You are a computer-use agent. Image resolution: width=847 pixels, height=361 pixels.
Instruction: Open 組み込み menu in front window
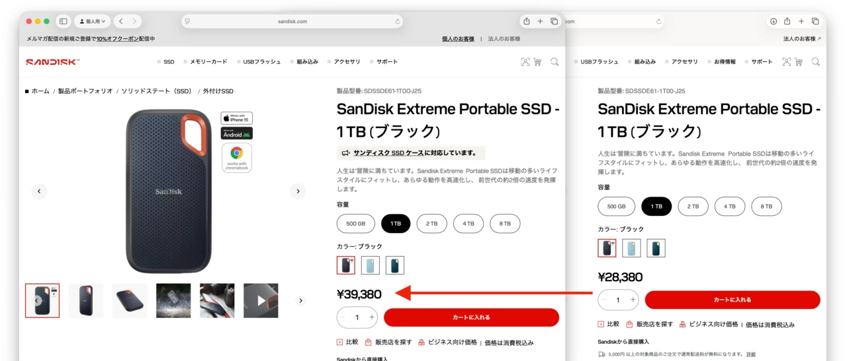coord(307,61)
